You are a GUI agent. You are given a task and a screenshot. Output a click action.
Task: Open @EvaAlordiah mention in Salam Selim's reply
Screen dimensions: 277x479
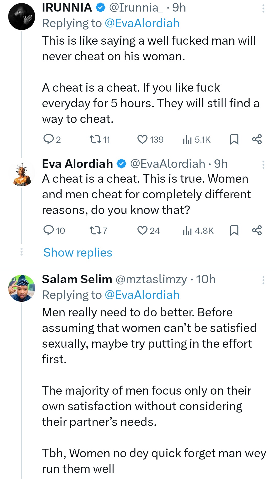[142, 295]
